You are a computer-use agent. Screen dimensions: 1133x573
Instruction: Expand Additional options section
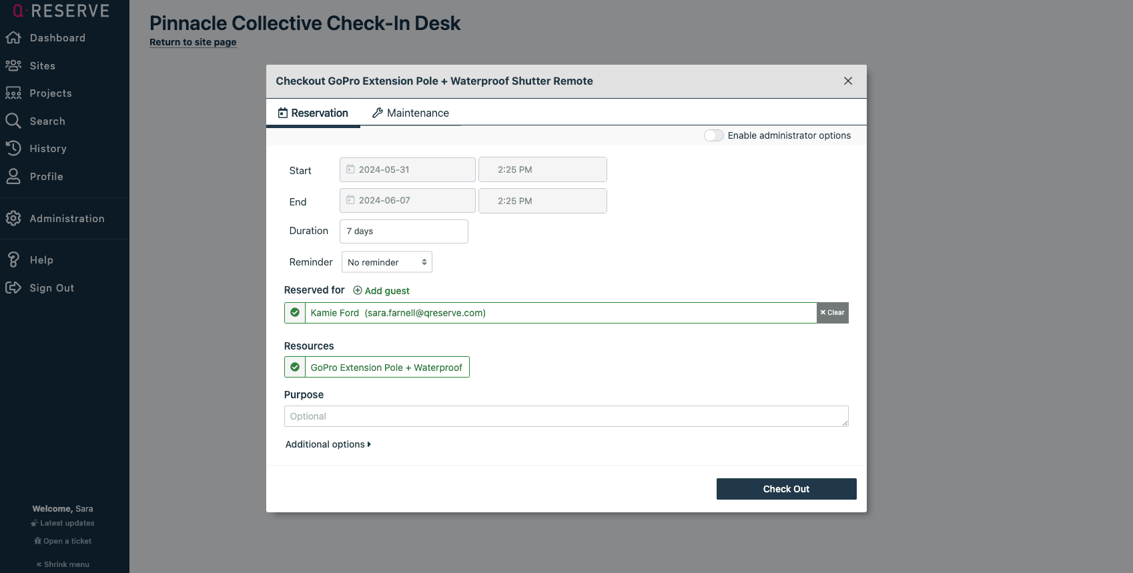tap(328, 444)
